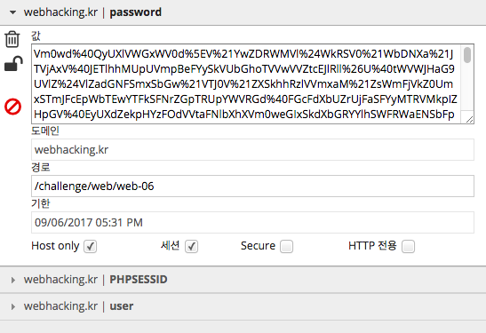486x333 pixels.
Task: Focus the 도메인 domain field
Action: [252, 149]
